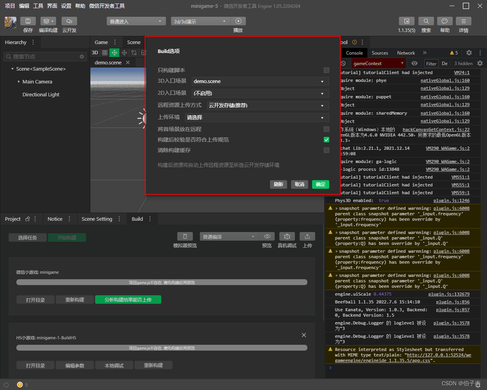The height and width of the screenshot is (390, 487).
Task: Click the 搜索节点 search input
Action: (x=45, y=57)
